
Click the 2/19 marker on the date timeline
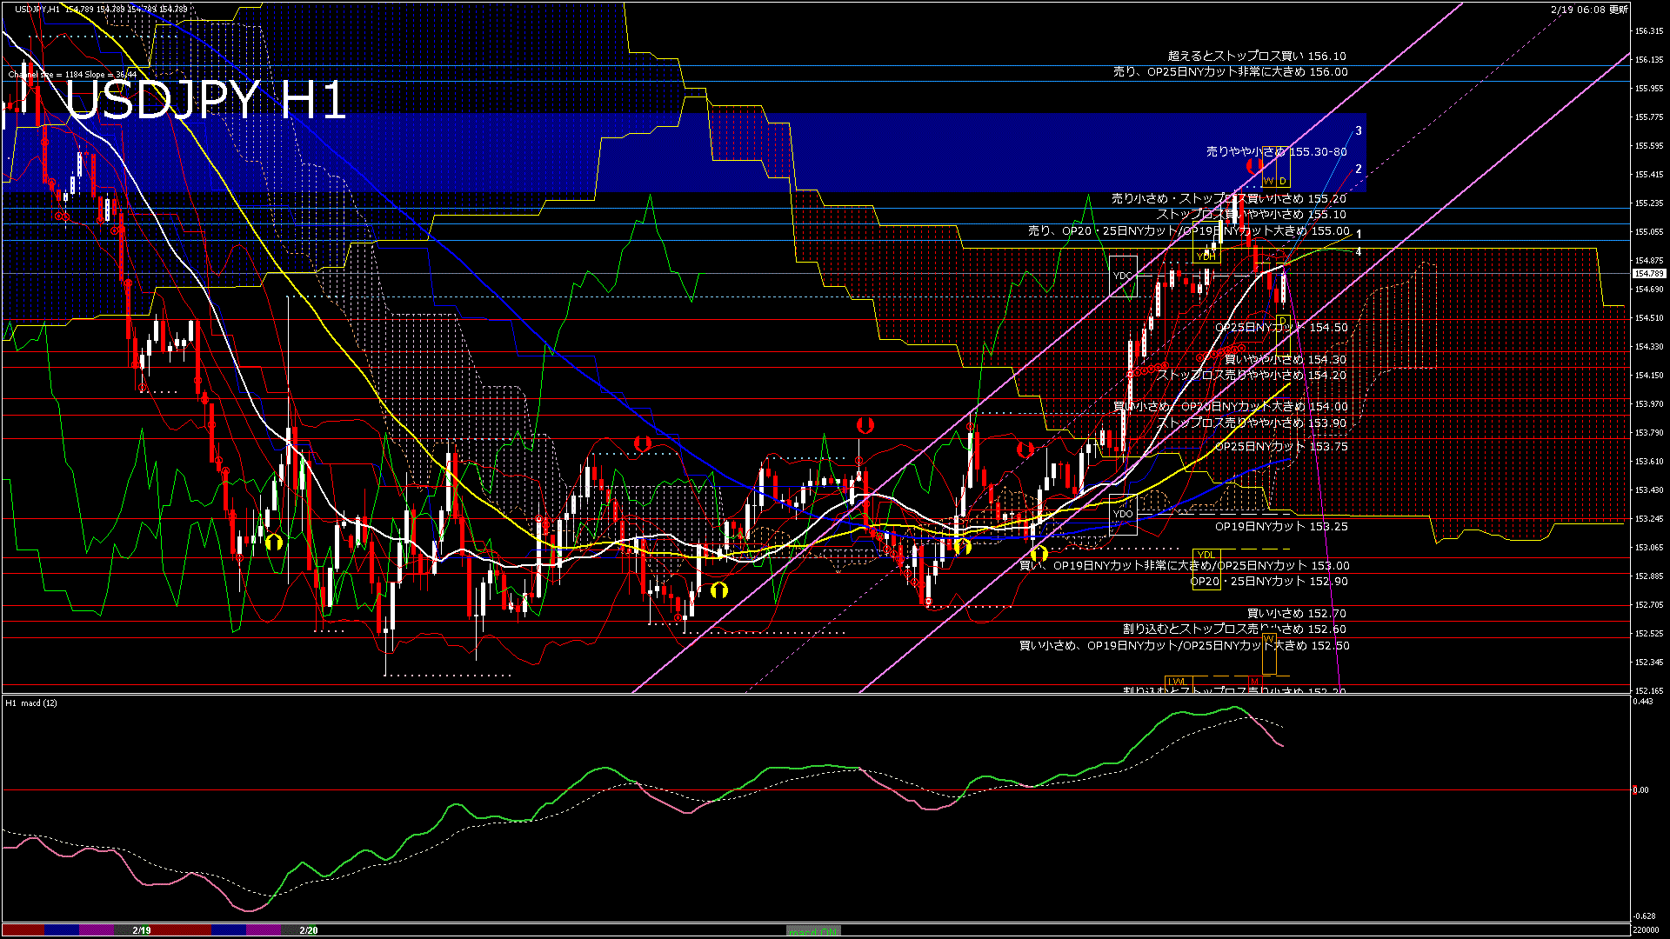click(x=142, y=929)
